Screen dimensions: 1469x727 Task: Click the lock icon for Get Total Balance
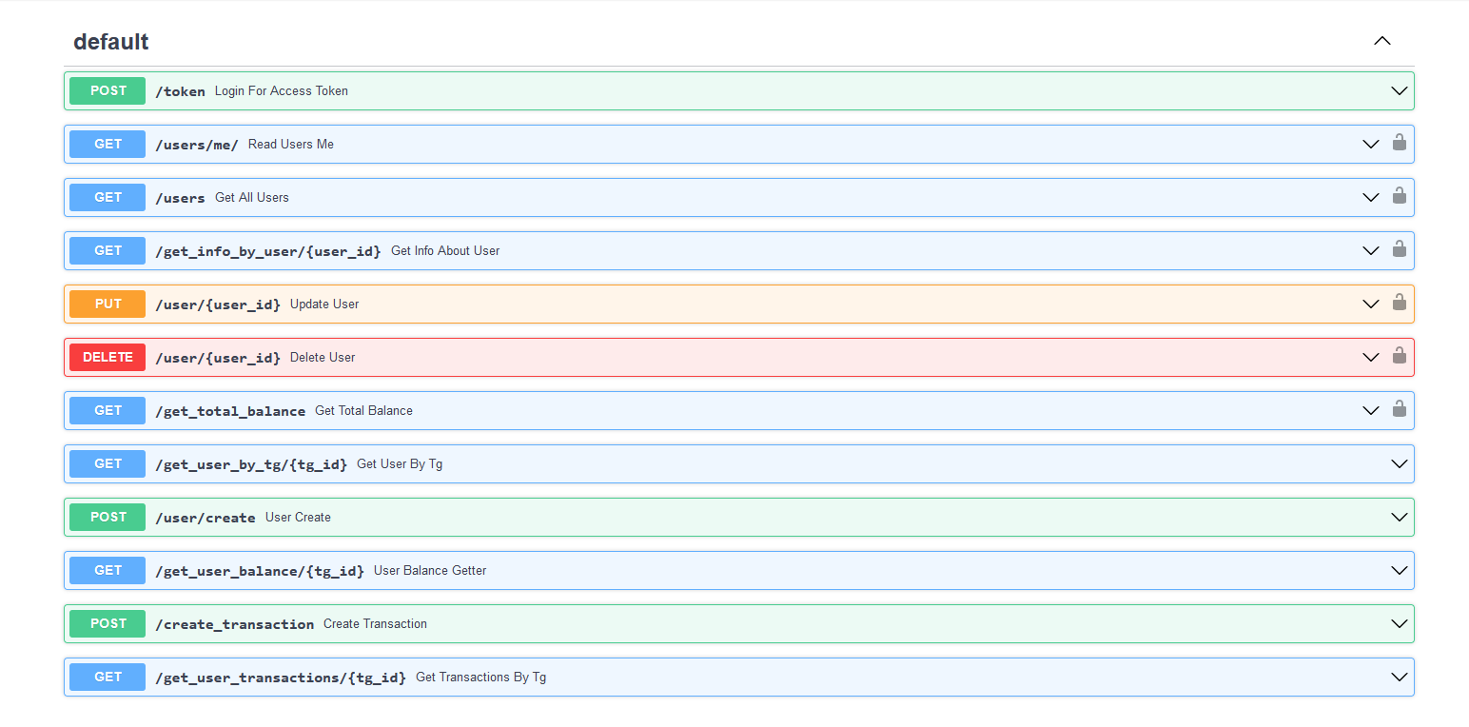[1399, 409]
